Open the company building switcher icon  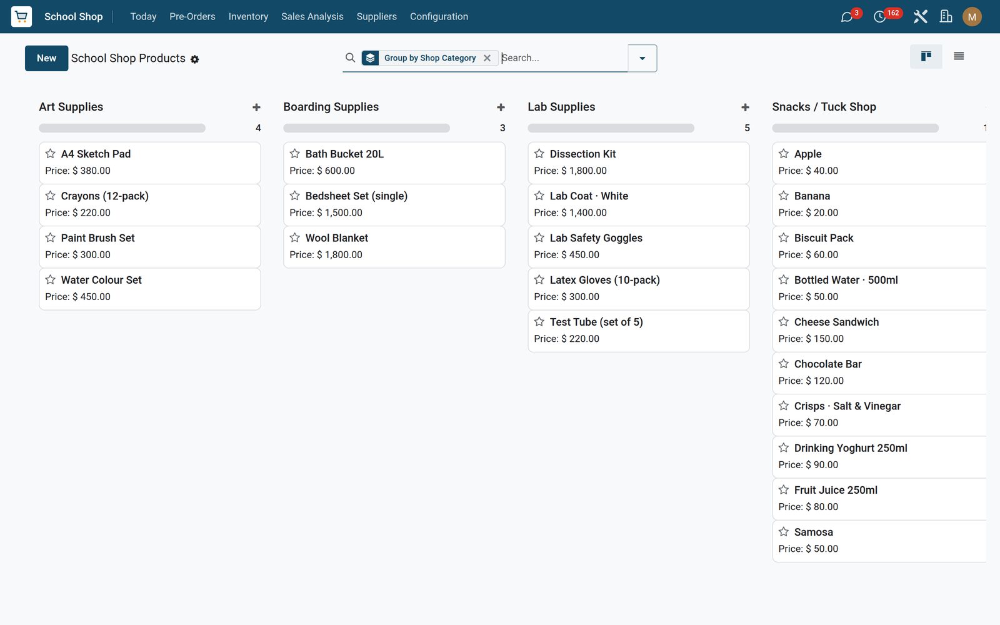click(x=946, y=16)
